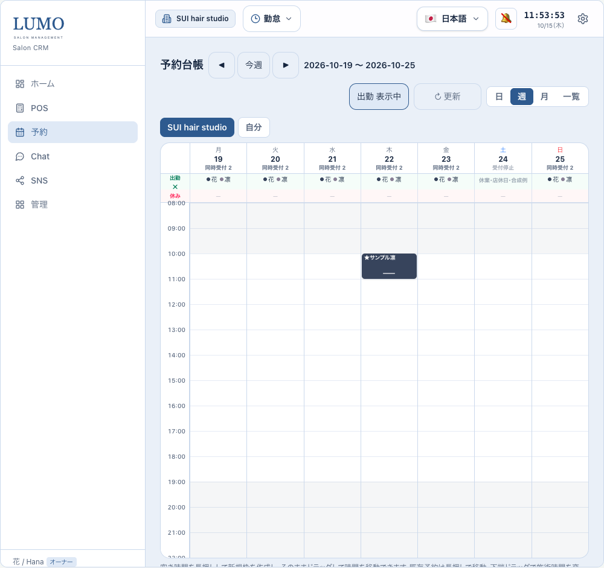This screenshot has height=568, width=604.
Task: Open Chat in the sidebar
Action: tap(73, 156)
